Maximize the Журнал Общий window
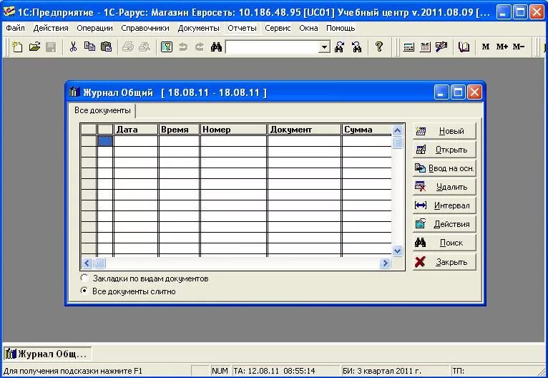Screen dimensions: 548x378 point(458,92)
